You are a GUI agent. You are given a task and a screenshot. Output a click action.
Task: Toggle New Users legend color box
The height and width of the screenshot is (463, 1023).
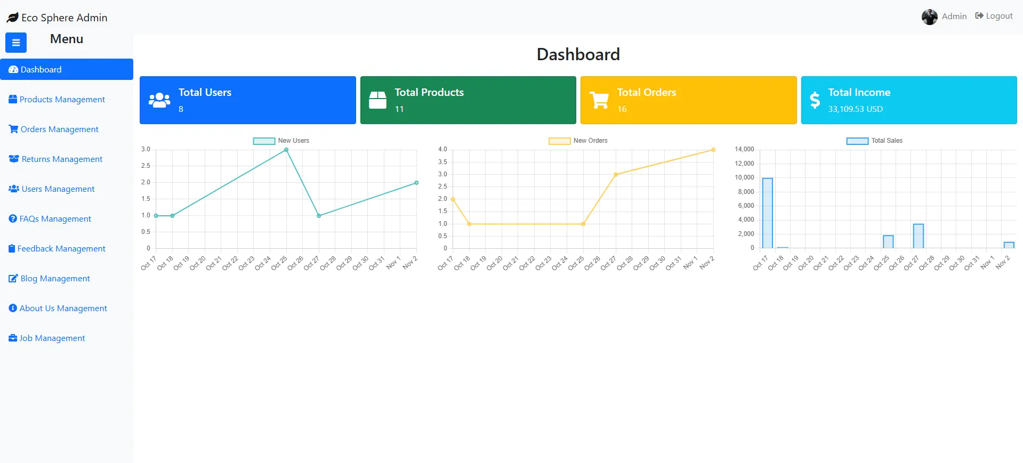tap(264, 141)
